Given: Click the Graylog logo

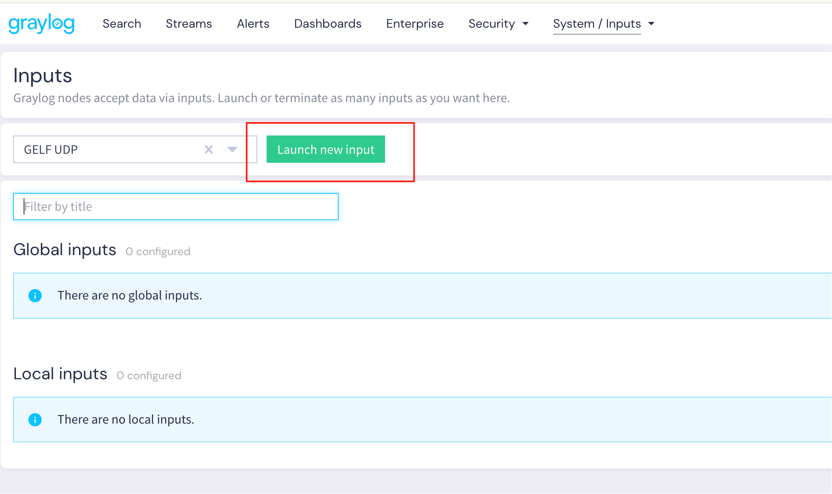Looking at the screenshot, I should click(x=42, y=24).
